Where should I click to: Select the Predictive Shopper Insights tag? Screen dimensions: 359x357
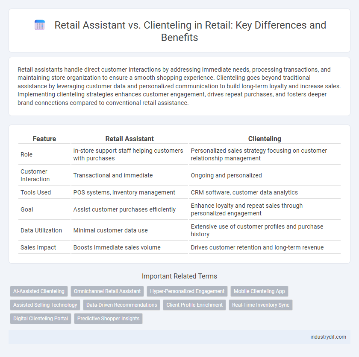pos(108,319)
